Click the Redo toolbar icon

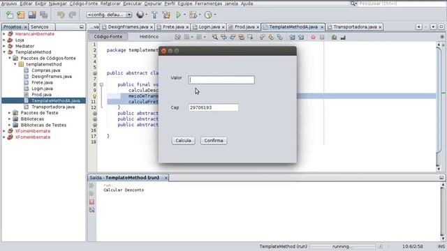click(73, 15)
